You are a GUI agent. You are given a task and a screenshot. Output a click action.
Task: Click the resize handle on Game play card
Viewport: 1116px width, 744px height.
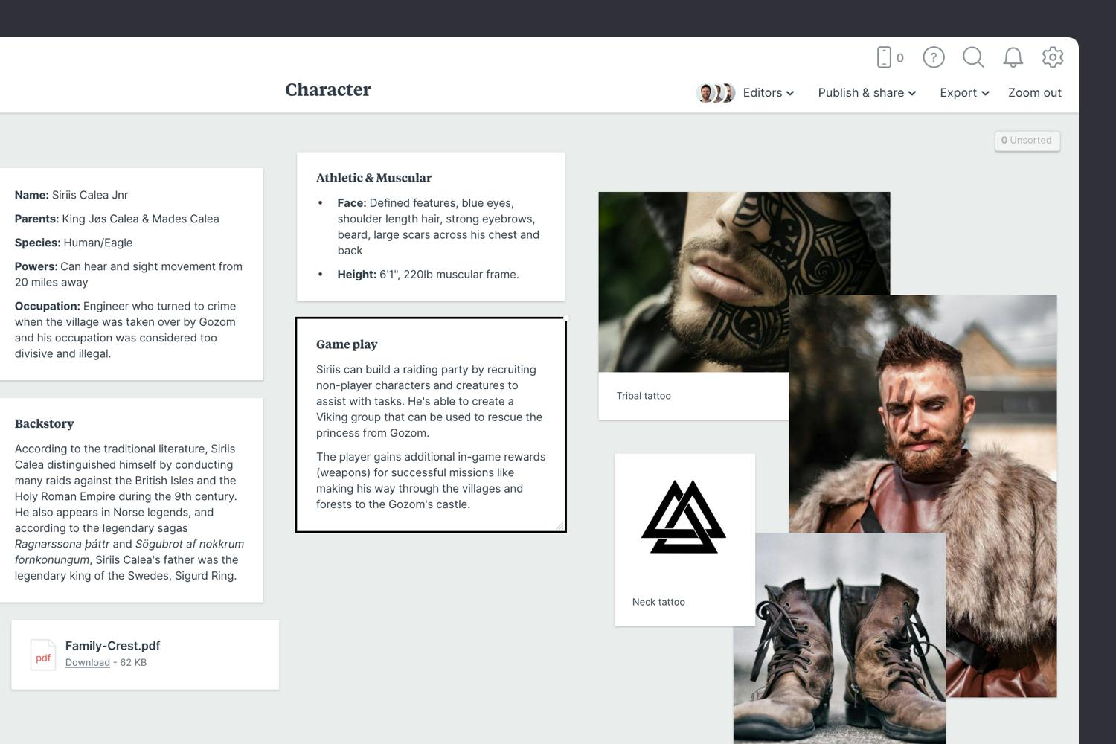coord(561,525)
